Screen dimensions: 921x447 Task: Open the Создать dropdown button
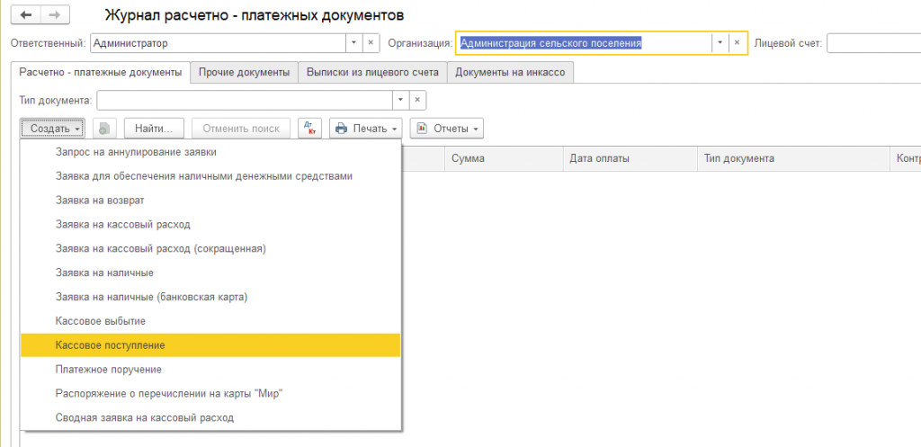point(52,128)
